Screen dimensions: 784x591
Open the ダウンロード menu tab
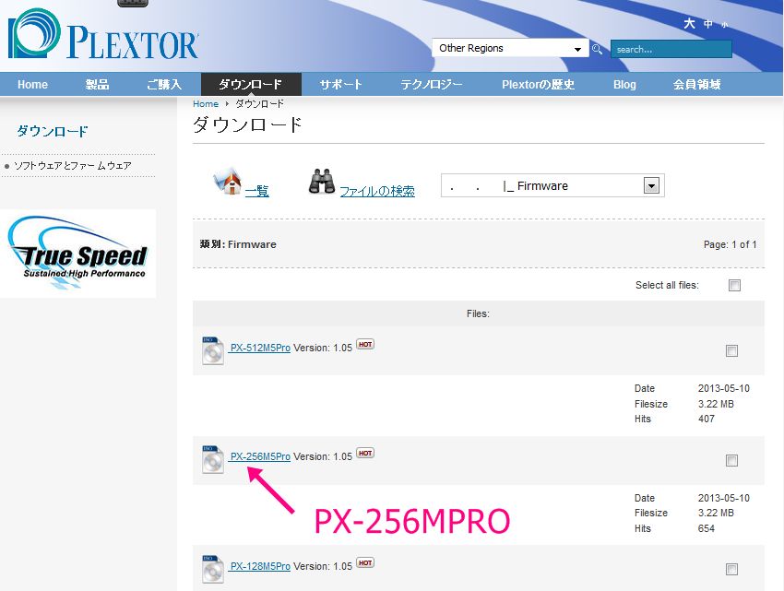coord(251,85)
